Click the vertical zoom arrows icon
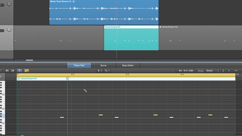Screen dimensions: 242x136 pyautogui.click(x=223, y=71)
